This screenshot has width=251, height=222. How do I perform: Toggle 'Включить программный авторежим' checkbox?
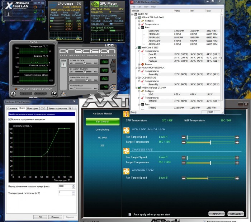[x=10, y=119]
